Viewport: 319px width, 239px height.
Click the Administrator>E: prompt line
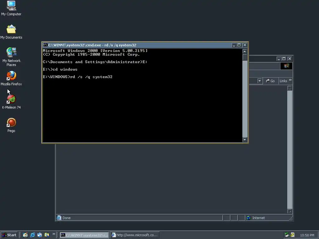click(95, 62)
